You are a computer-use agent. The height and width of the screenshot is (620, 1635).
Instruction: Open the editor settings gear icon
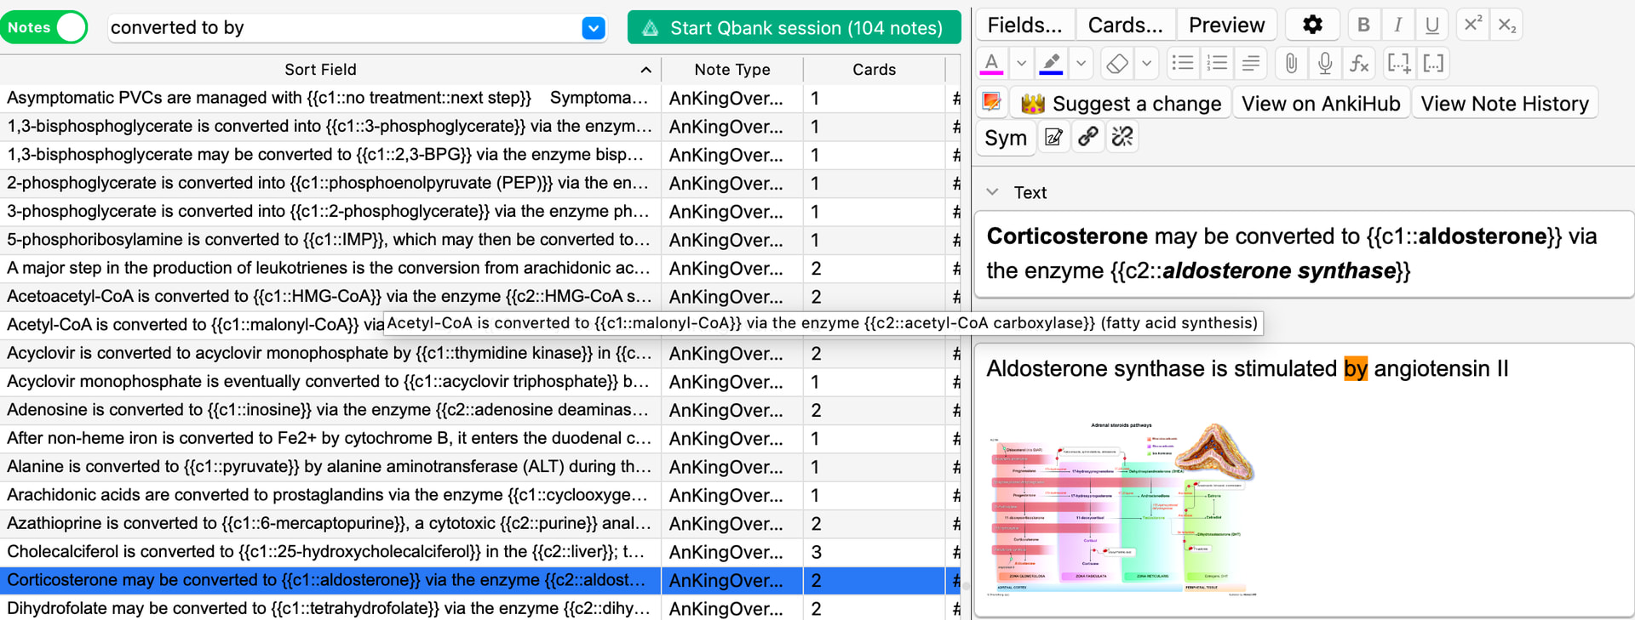coord(1312,25)
